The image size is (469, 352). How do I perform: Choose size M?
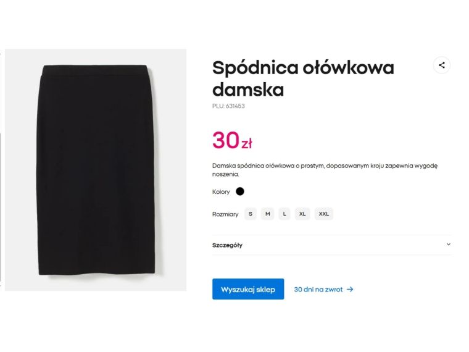point(268,214)
